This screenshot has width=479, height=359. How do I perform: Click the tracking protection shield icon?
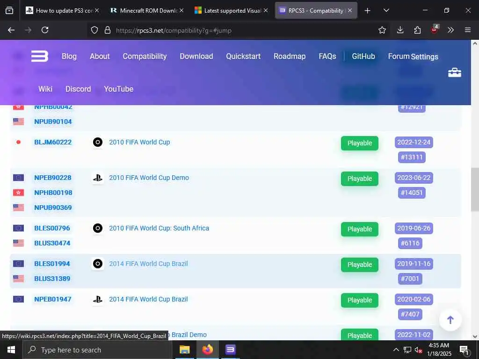pos(94,30)
